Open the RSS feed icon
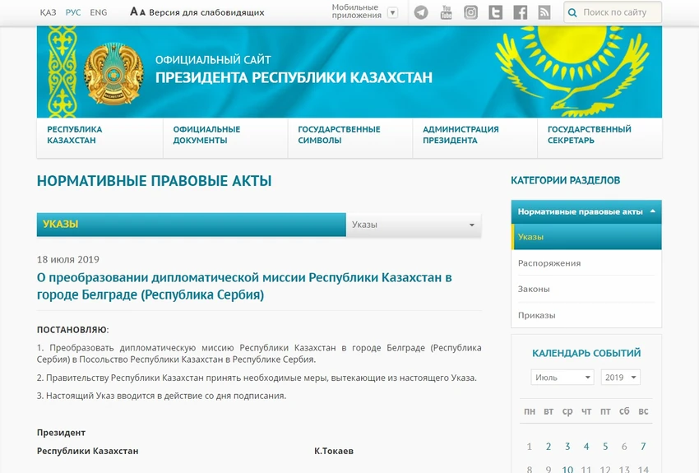 544,12
